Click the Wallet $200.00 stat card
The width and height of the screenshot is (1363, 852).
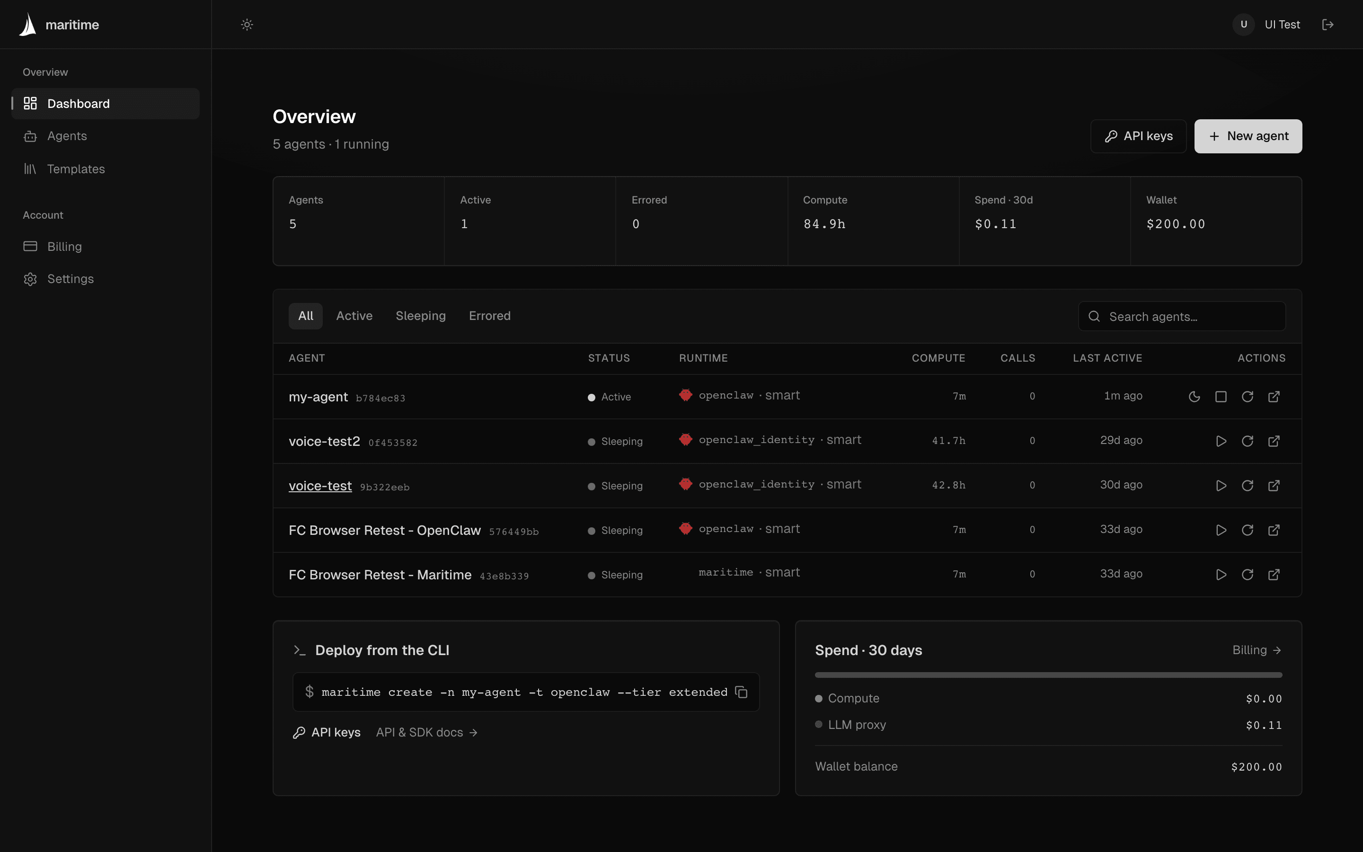pyautogui.click(x=1216, y=221)
